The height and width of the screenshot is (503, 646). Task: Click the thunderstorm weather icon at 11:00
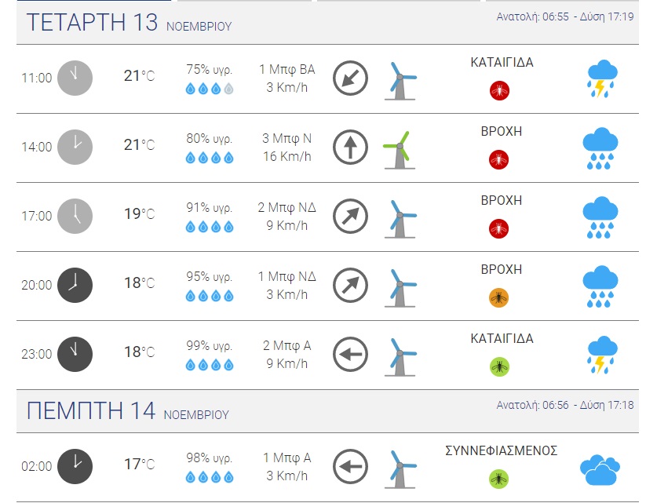click(x=601, y=78)
